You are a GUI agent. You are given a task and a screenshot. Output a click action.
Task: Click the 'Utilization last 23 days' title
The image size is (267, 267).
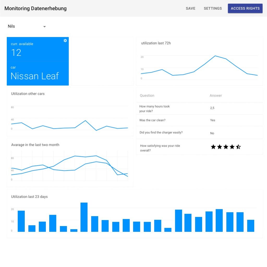[29, 197]
